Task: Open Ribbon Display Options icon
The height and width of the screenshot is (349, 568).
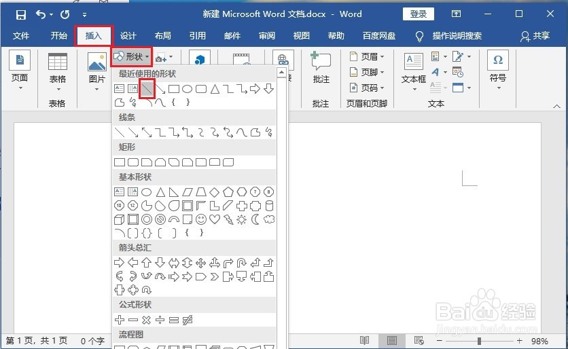Action: pyautogui.click(x=456, y=14)
